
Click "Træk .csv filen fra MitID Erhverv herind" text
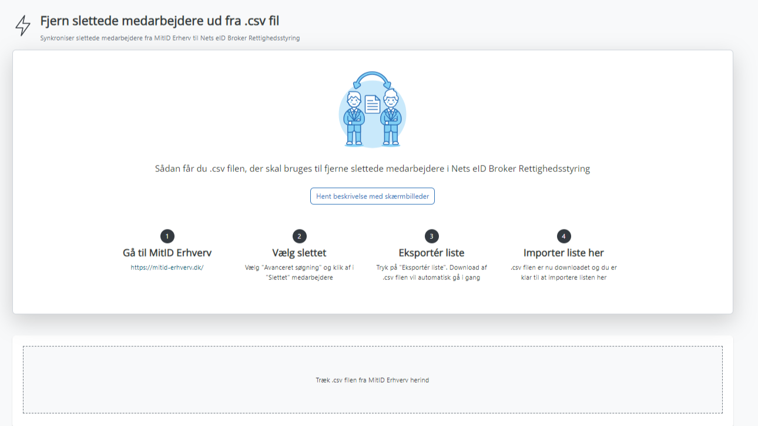click(x=373, y=380)
